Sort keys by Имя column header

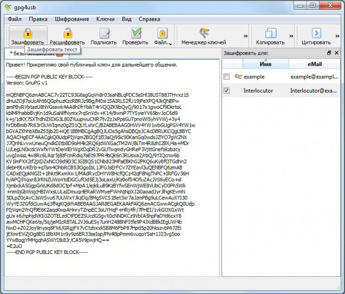pos(265,64)
